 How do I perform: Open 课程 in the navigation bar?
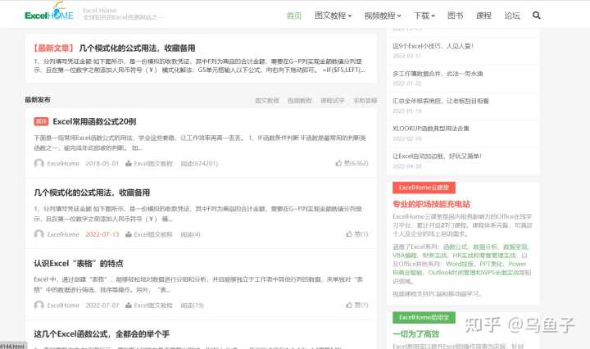[x=483, y=16]
